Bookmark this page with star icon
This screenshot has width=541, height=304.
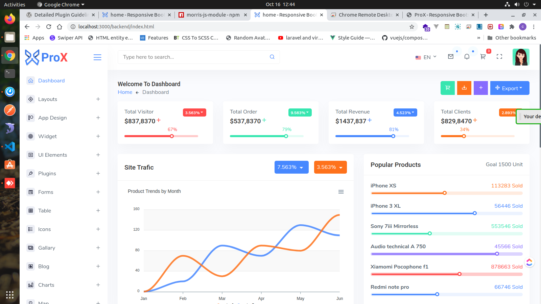click(411, 27)
